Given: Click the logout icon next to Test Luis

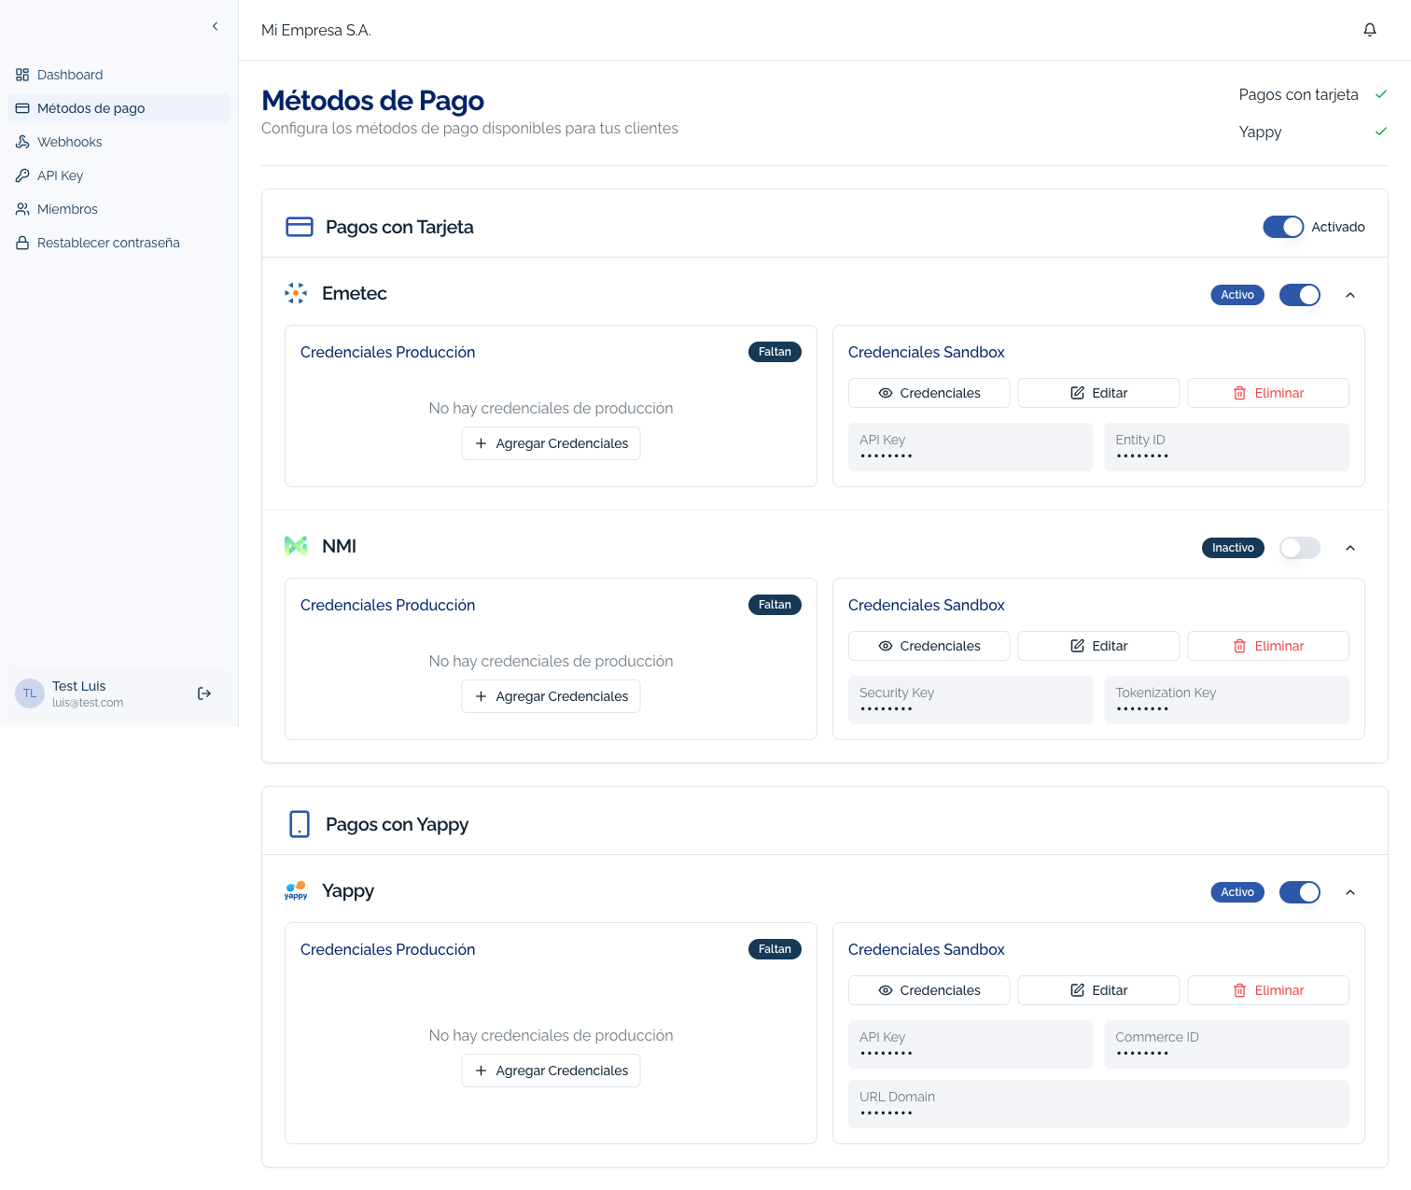Looking at the screenshot, I should point(204,693).
